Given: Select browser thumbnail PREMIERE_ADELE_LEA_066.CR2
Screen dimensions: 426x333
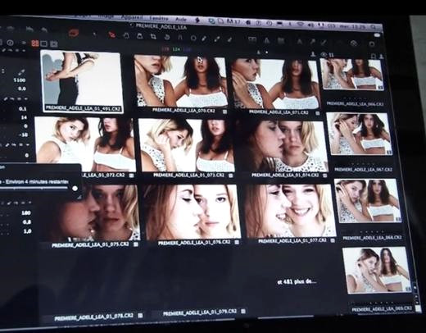Looking at the screenshot, I should click(352, 74).
